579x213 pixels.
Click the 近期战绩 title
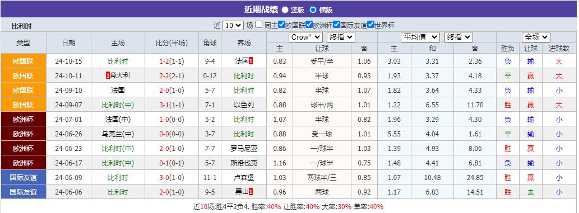tap(261, 10)
